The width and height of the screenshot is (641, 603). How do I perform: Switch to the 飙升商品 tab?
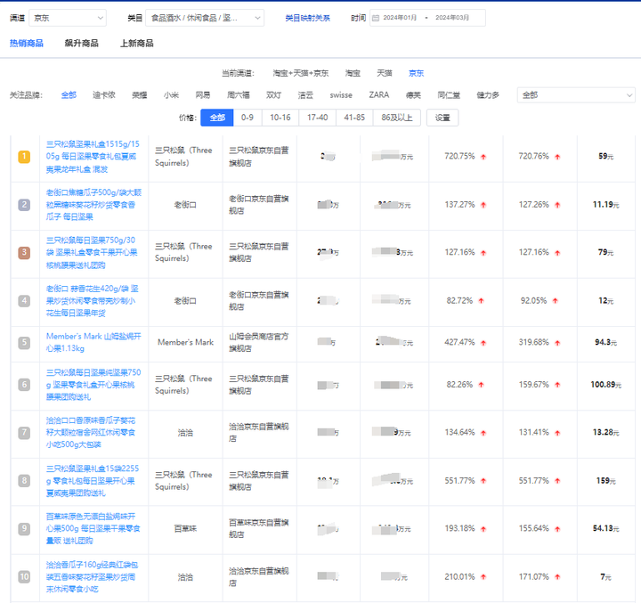click(81, 43)
